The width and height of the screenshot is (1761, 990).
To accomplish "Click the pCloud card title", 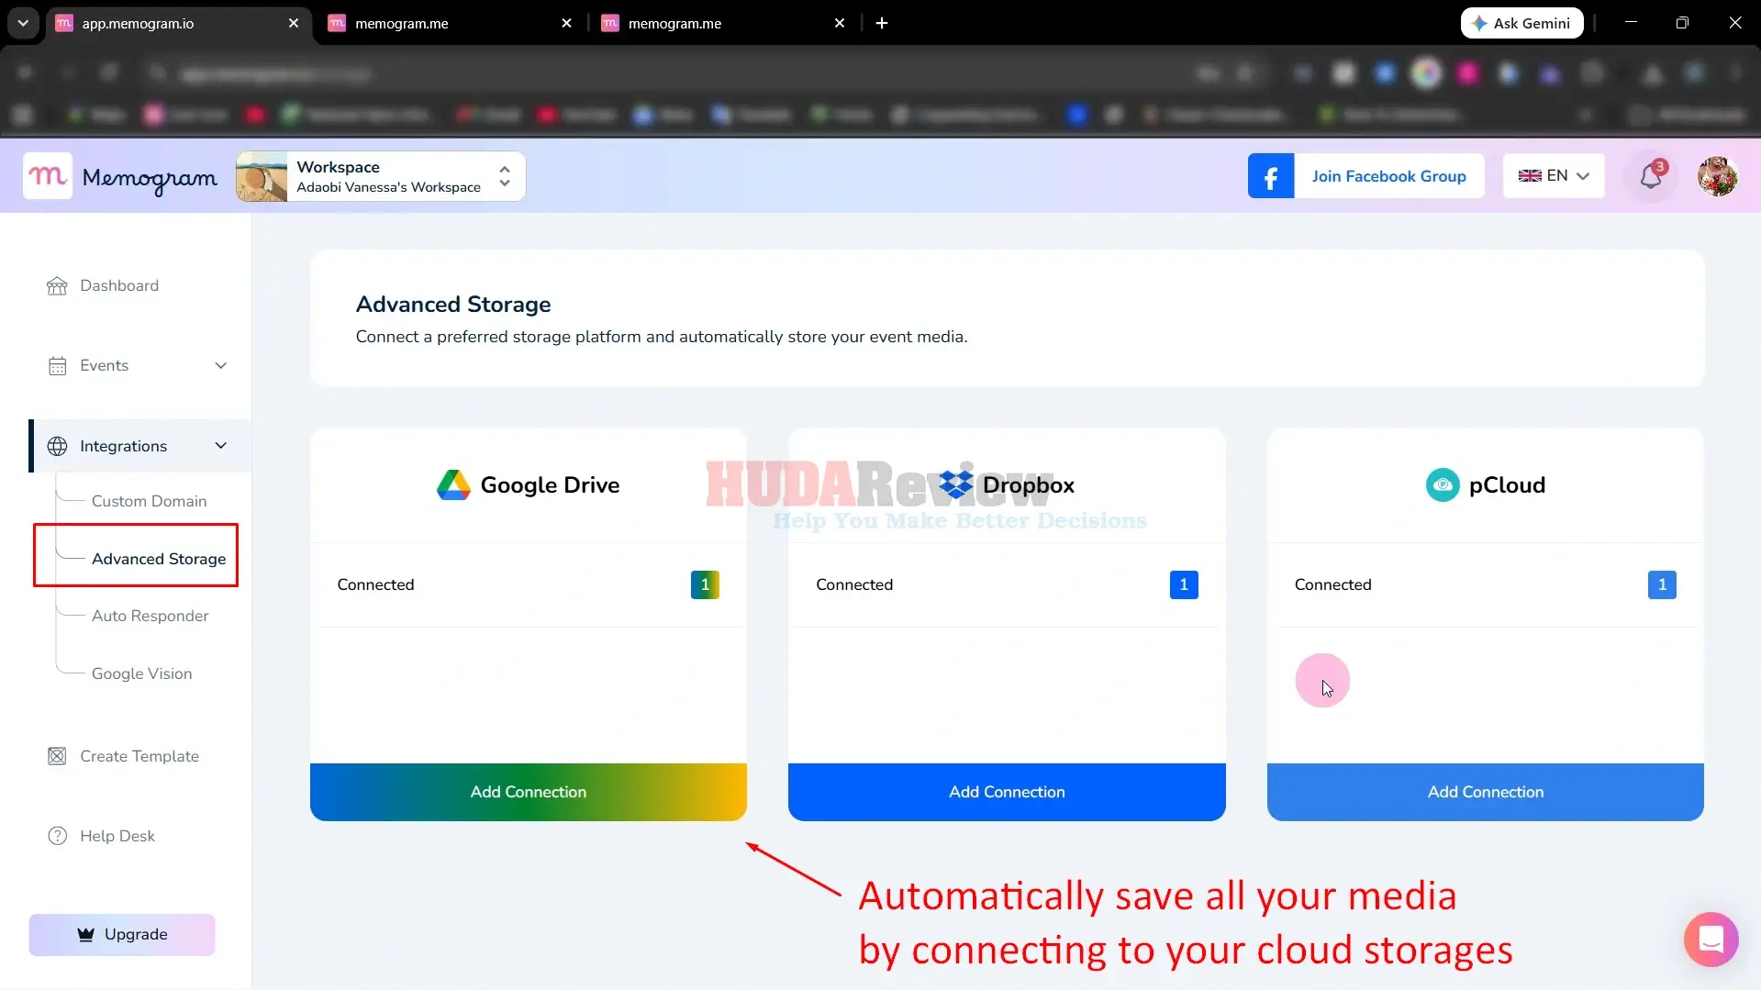I will (1507, 484).
